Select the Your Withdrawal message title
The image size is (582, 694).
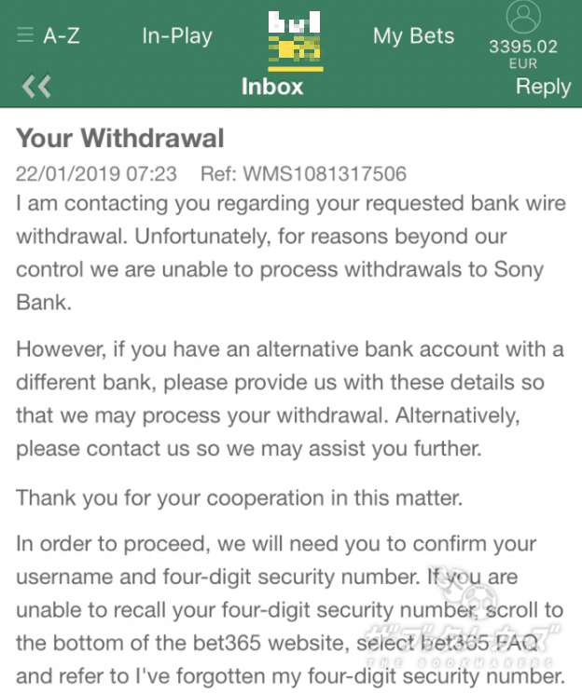(x=120, y=138)
